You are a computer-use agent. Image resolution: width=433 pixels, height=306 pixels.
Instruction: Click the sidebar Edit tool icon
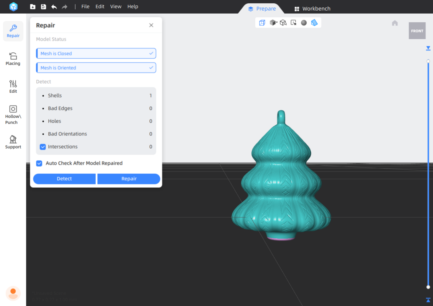13,87
